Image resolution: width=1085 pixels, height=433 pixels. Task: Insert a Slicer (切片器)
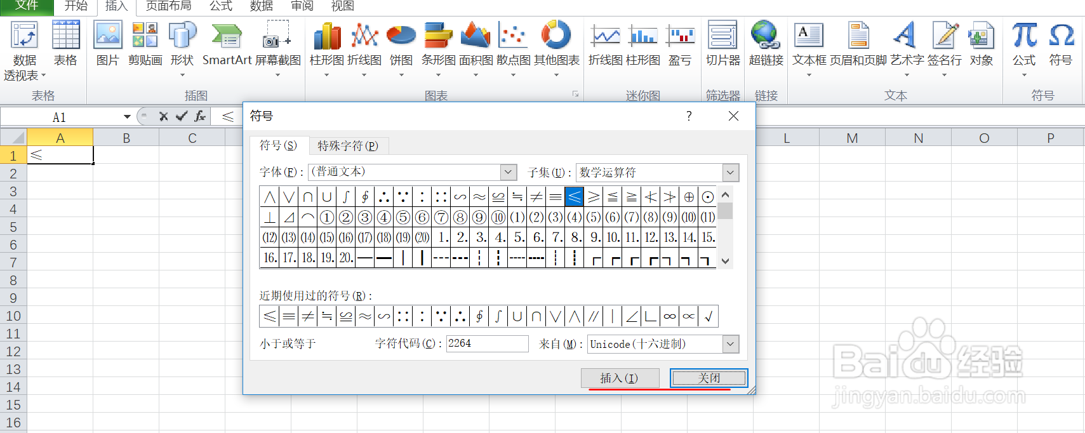[723, 44]
